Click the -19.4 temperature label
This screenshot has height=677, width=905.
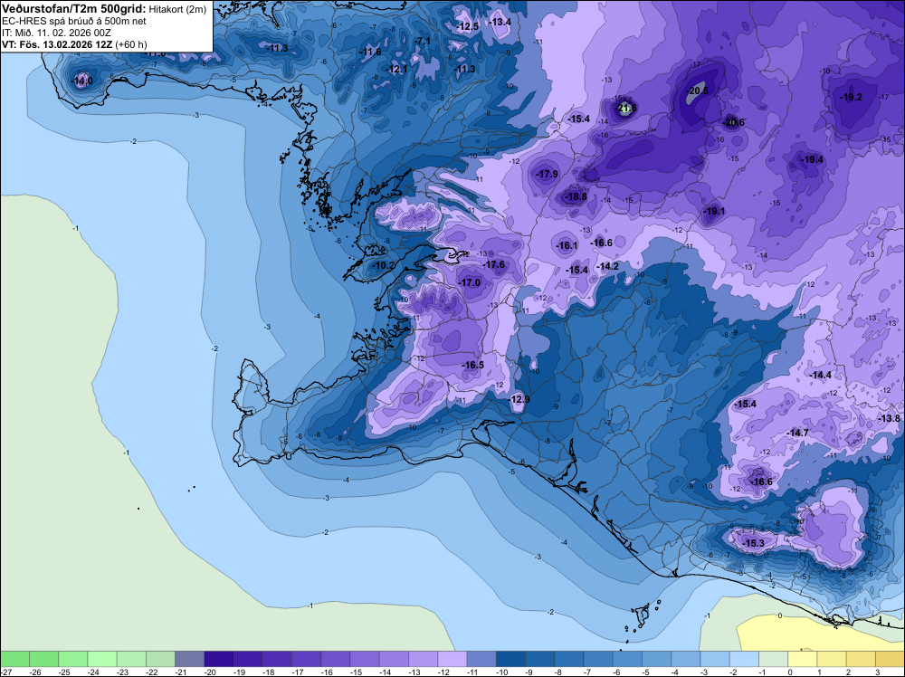[x=814, y=160]
